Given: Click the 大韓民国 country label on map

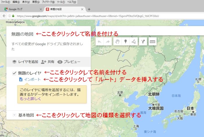Looking at the screenshot, I should [156, 108].
